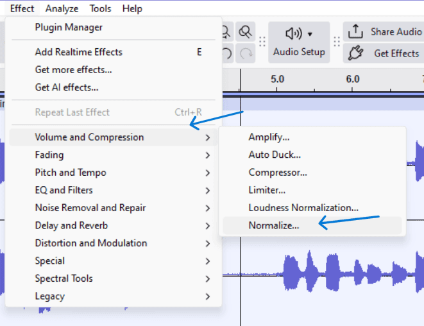The height and width of the screenshot is (326, 424).
Task: Click the toolbar grip before Share Audio
Action: [337, 42]
